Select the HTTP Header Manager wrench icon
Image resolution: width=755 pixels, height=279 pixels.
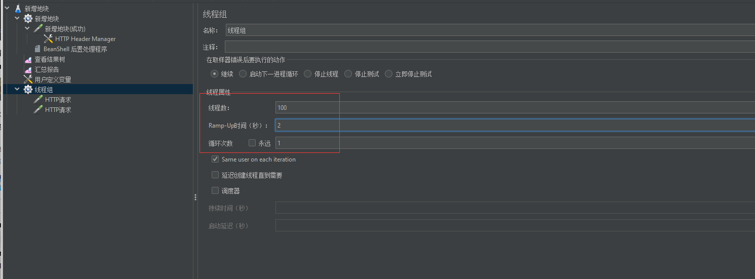[48, 39]
